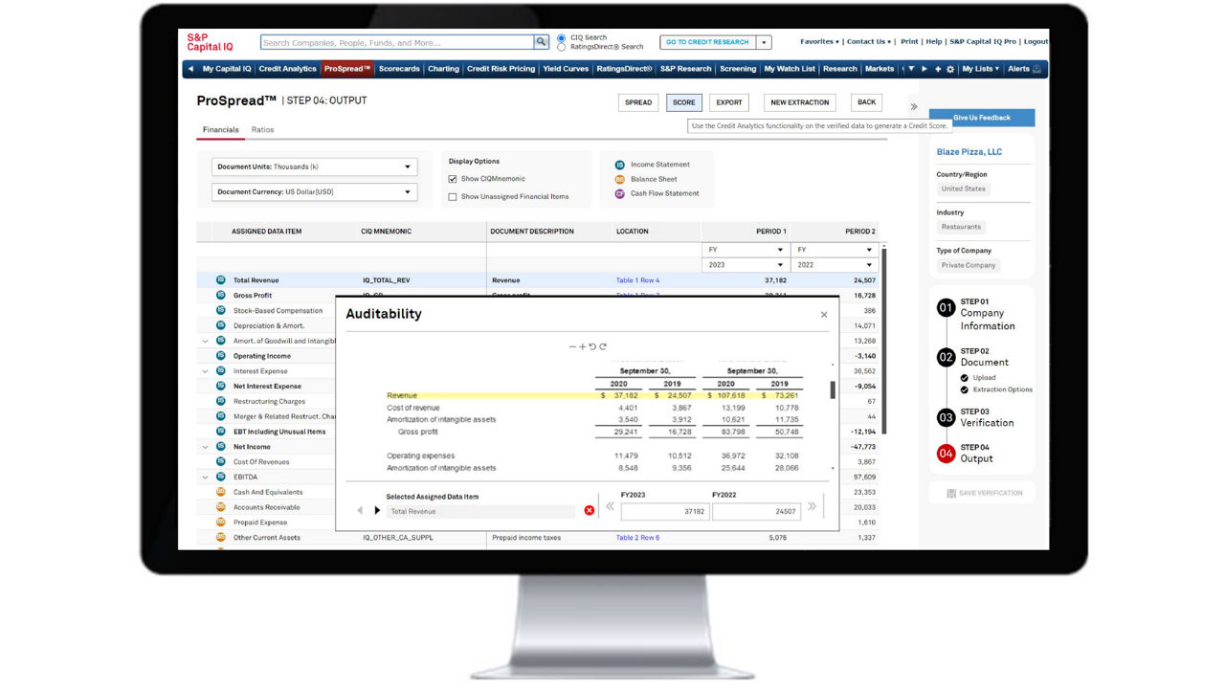The image size is (1225, 689).
Task: Click the icon next to Operating Income
Action: coord(221,356)
